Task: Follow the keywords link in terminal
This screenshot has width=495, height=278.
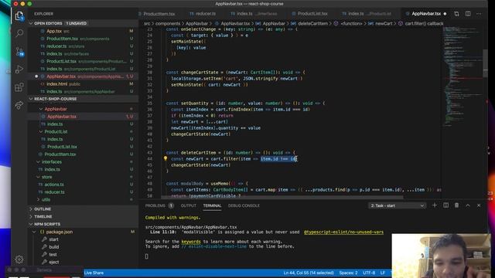Action: point(191,242)
